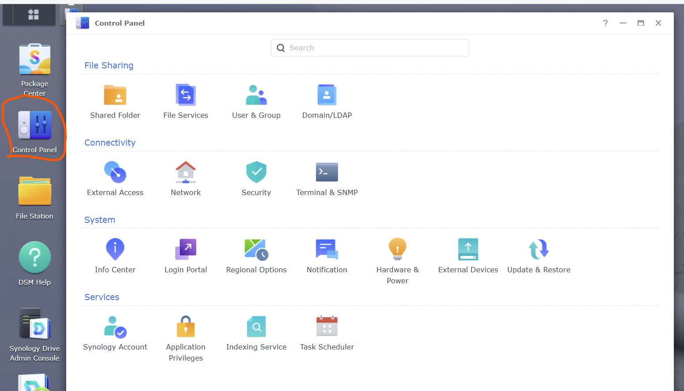Screen dimensions: 684x391
Task: Open File Services in Control Panel
Action: [x=186, y=102]
